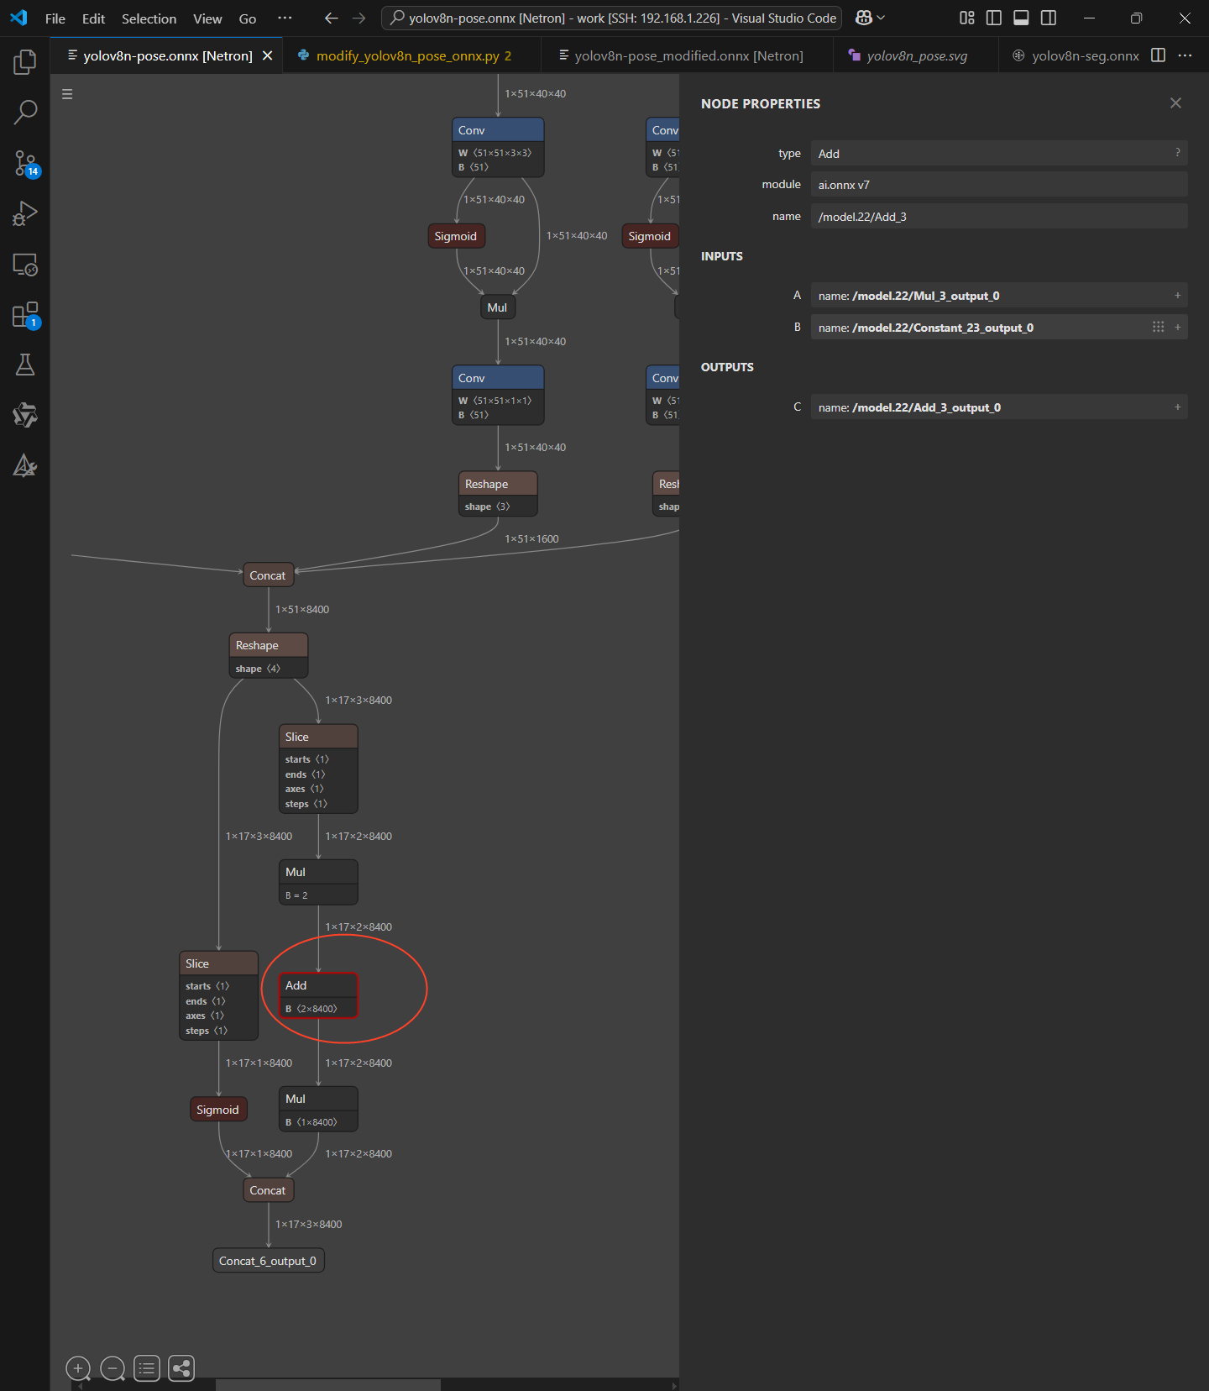Open Run and Debug view
The width and height of the screenshot is (1209, 1391).
pyautogui.click(x=25, y=213)
